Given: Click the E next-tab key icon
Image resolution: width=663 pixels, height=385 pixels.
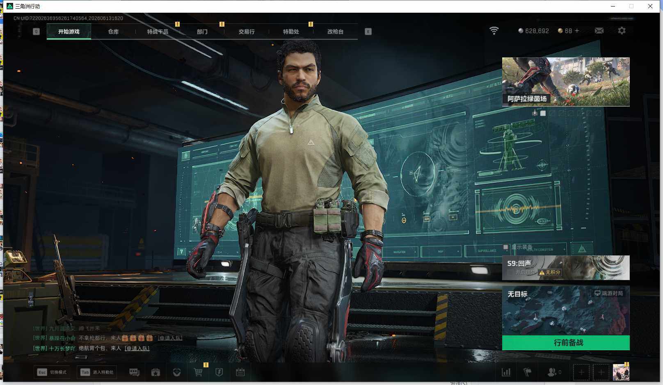Looking at the screenshot, I should pos(368,32).
